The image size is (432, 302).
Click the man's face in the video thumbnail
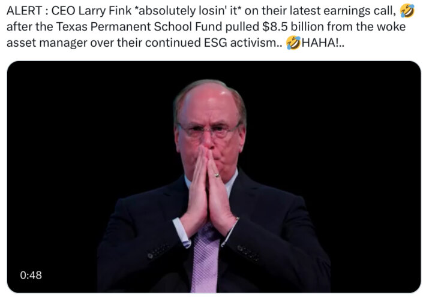click(210, 129)
